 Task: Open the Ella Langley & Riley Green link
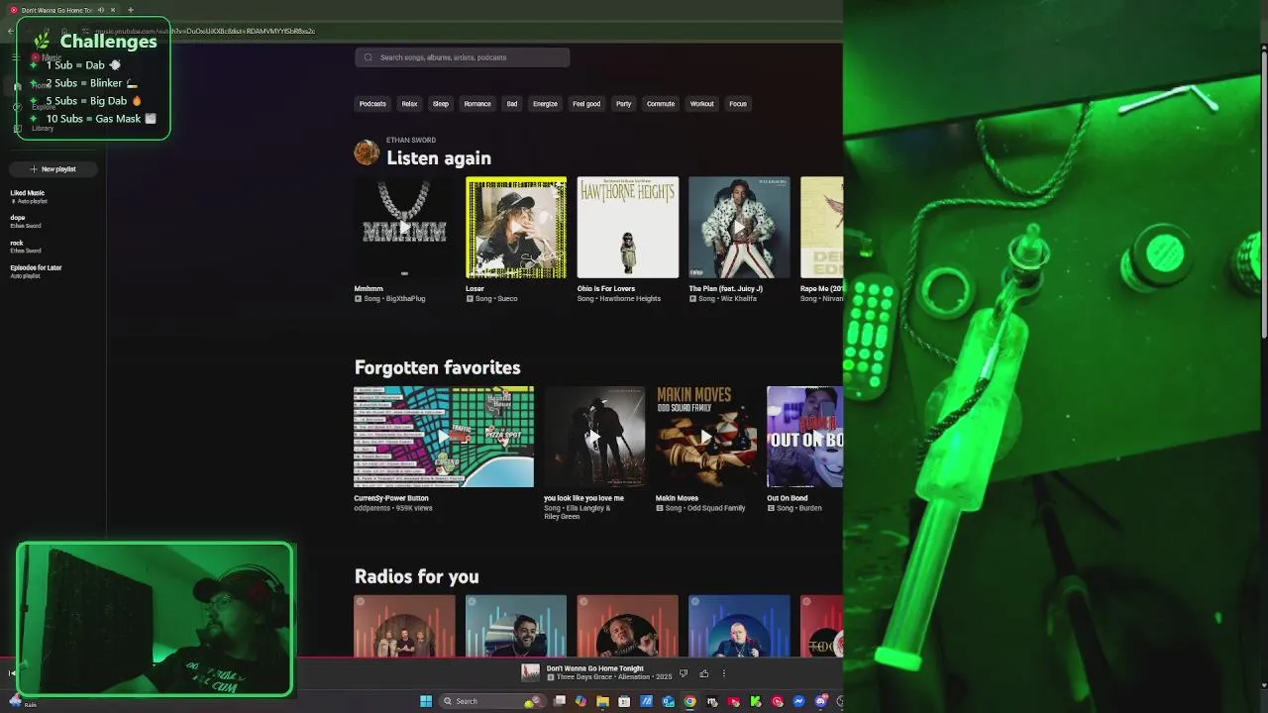pos(577,512)
